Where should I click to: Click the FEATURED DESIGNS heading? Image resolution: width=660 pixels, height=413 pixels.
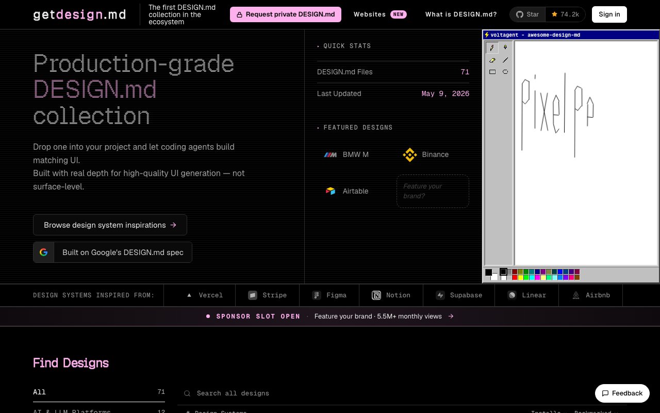(x=358, y=128)
